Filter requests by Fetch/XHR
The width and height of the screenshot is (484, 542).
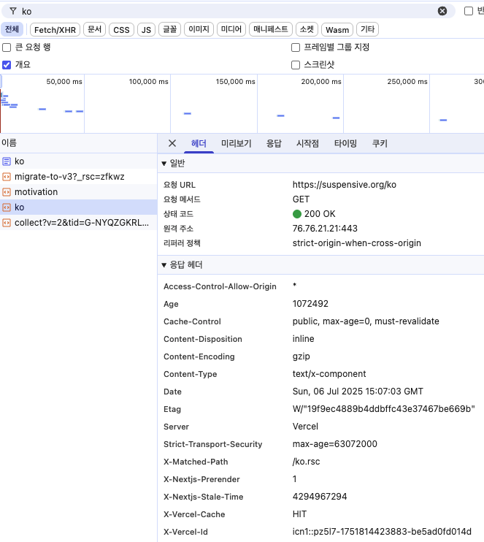(55, 30)
